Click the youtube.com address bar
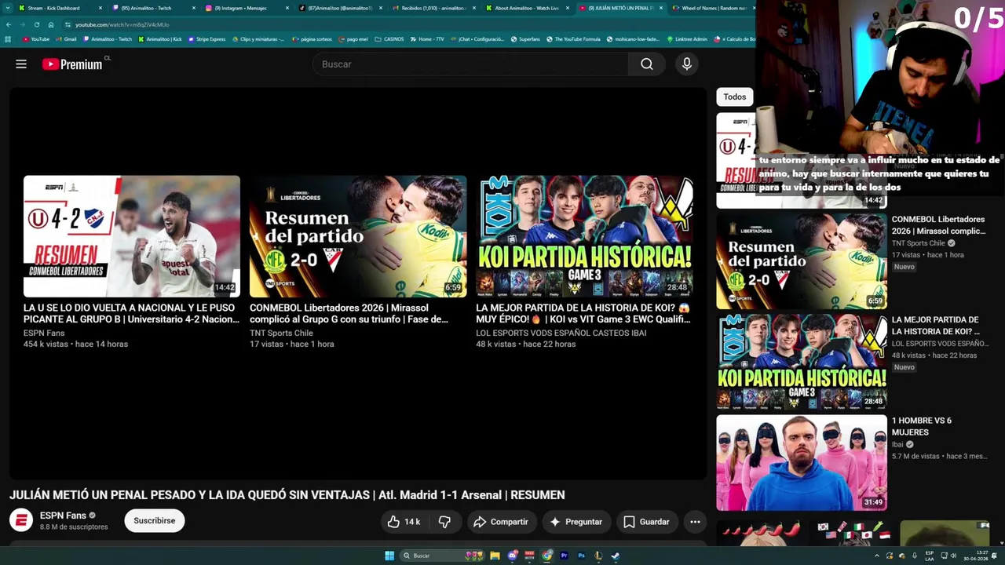Screen dimensions: 1005x565 click(x=408, y=24)
